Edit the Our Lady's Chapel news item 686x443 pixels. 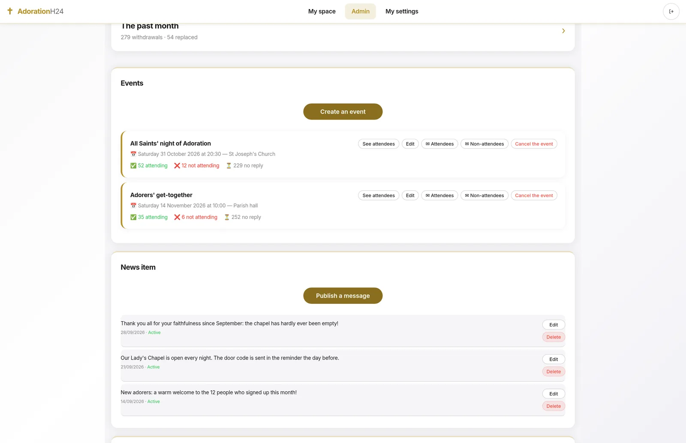click(x=554, y=359)
